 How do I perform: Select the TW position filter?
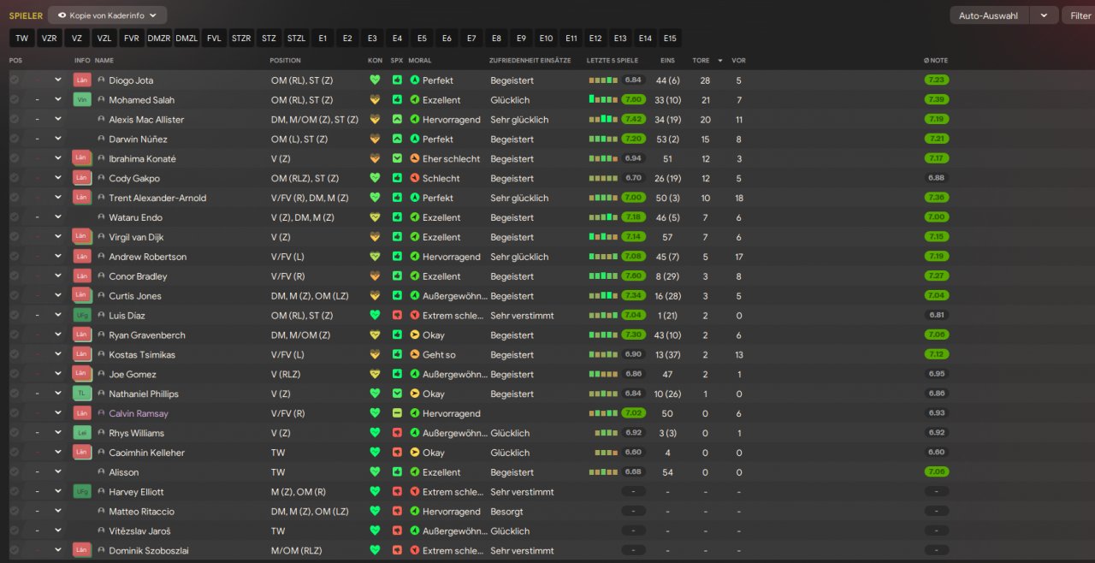[22, 39]
